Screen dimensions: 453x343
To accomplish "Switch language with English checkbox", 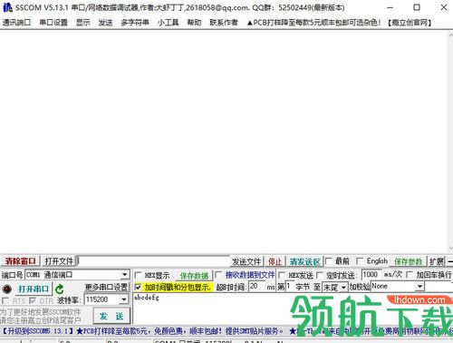I will click(360, 260).
